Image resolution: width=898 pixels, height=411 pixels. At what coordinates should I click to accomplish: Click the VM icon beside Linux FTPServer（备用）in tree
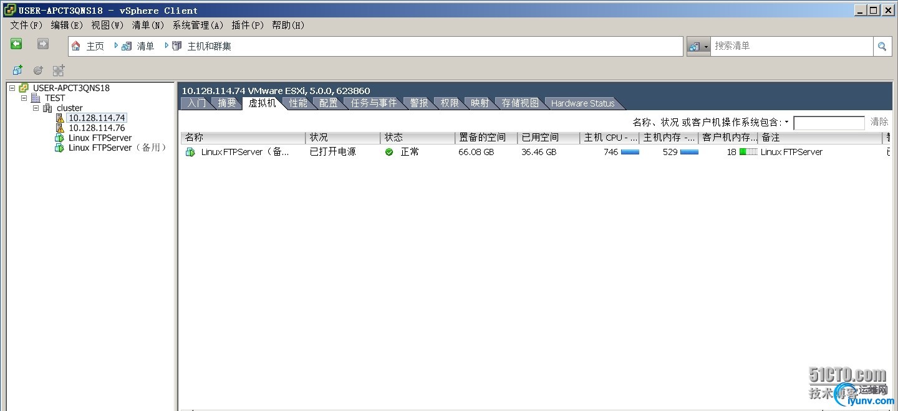(60, 148)
